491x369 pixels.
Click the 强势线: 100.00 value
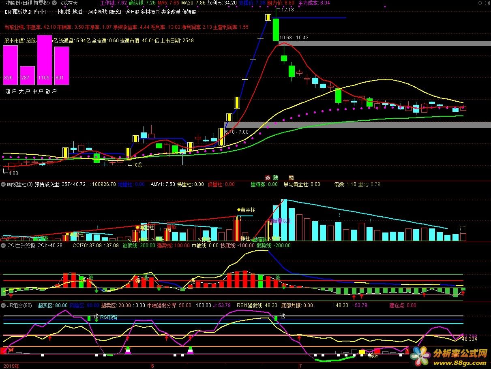tap(174, 245)
